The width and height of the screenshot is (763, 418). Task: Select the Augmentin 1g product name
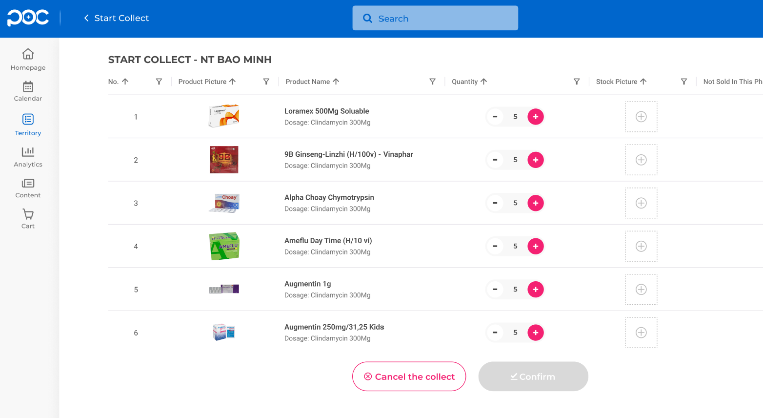(x=308, y=284)
